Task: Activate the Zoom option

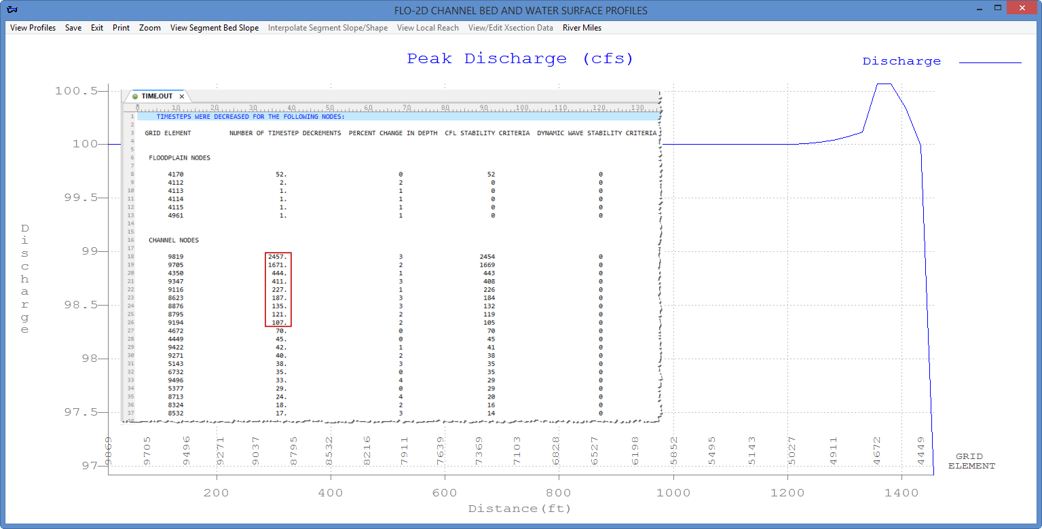Action: (150, 28)
